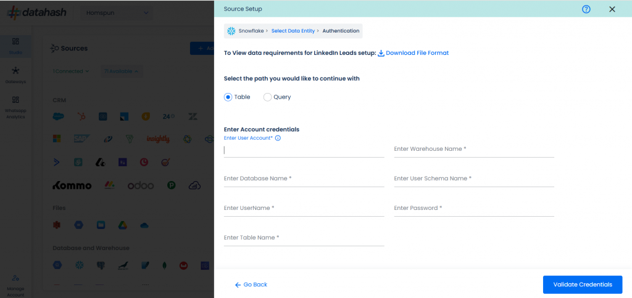Viewport: 632px width, 298px height.
Task: Click the Download File Format link
Action: 417,53
